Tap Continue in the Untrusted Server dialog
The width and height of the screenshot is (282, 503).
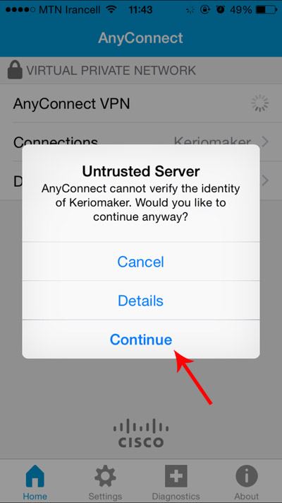coord(141,339)
